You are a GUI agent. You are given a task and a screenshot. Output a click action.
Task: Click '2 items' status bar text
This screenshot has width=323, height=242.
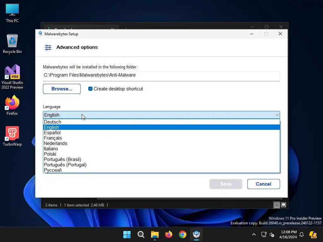coord(51,205)
